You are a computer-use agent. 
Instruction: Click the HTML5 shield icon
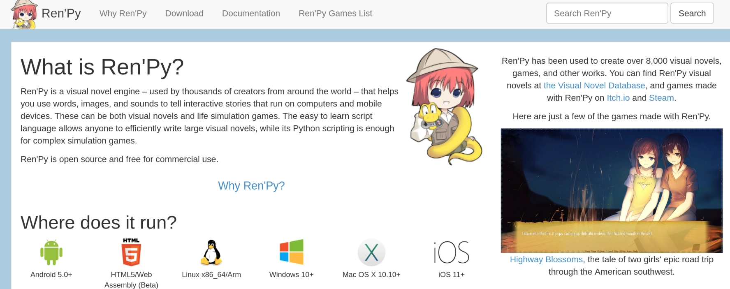131,252
